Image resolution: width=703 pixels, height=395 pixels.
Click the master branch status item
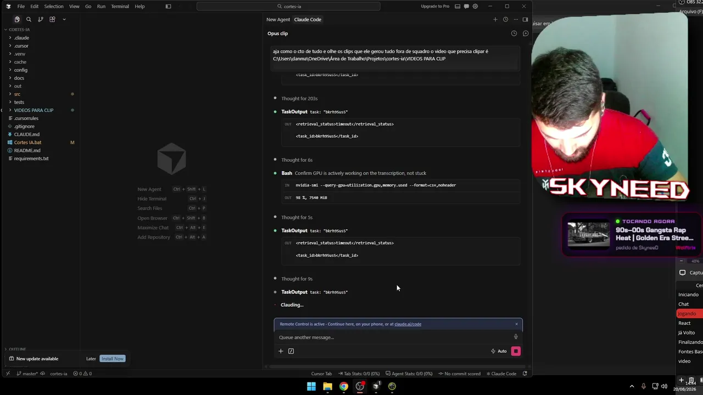(x=27, y=374)
